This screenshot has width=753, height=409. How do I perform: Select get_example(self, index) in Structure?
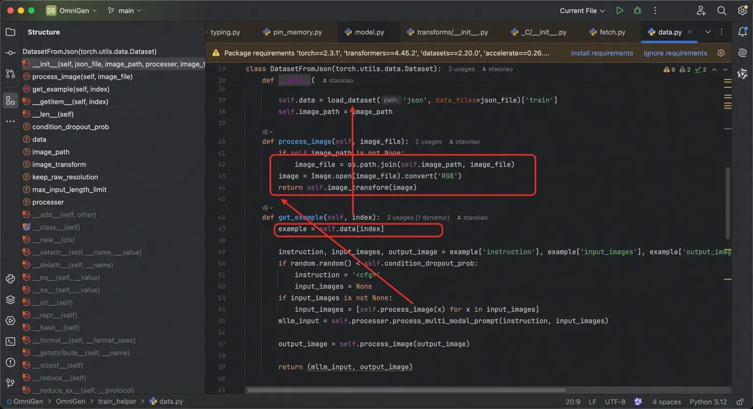click(70, 89)
